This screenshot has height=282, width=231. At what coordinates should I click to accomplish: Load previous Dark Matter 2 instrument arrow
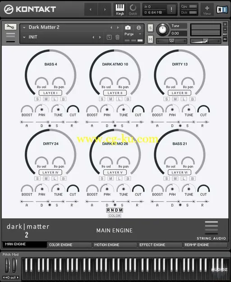click(111, 28)
